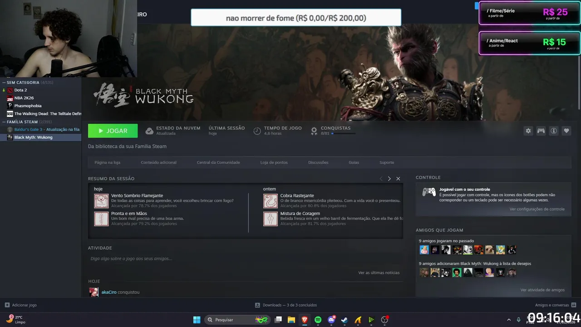Open the Loja de pontos tab
The width and height of the screenshot is (581, 327).
pos(274,162)
